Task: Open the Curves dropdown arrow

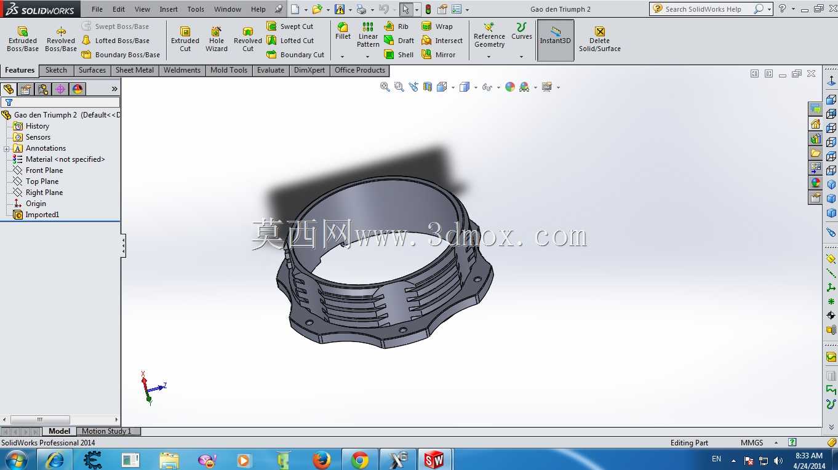Action: tap(521, 57)
